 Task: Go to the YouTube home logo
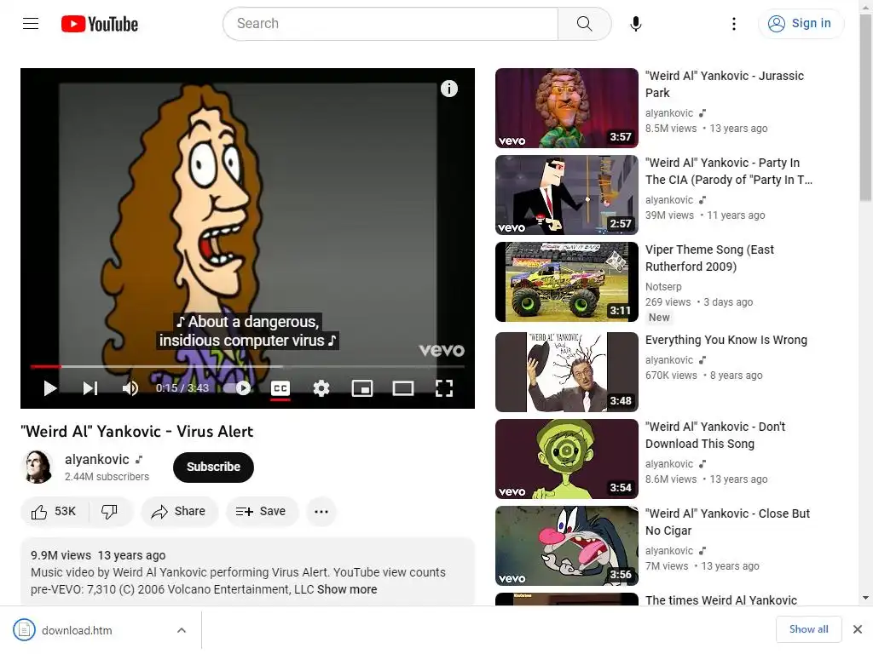[100, 24]
